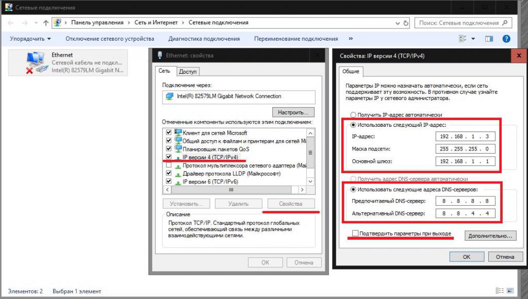This screenshot has width=528, height=299.
Task: Go up one folder level arrow
Action: click(x=46, y=23)
